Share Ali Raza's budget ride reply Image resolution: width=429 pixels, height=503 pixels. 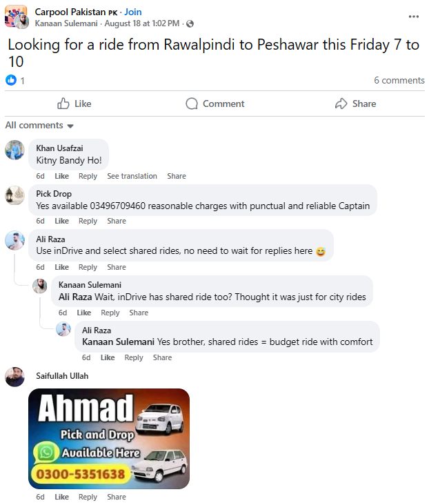pyautogui.click(x=162, y=357)
